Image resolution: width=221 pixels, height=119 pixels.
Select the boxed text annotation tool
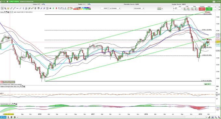(x=47, y=8)
